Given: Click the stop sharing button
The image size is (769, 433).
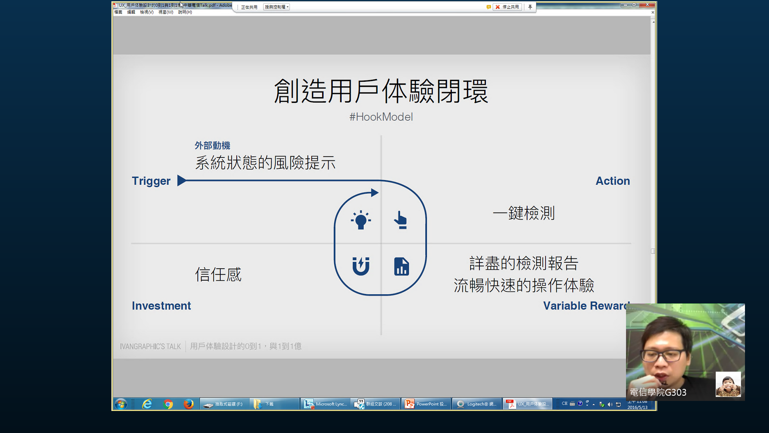Looking at the screenshot, I should point(507,7).
